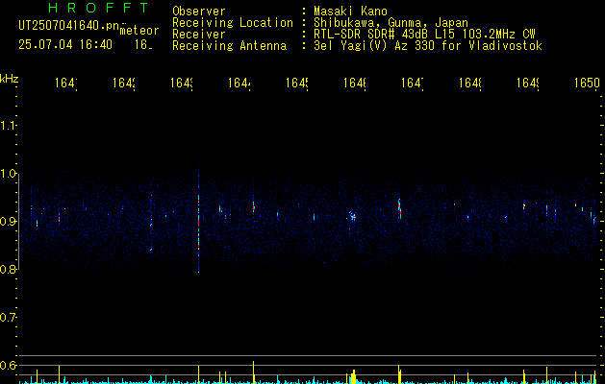Click the 0.8 frequency axis label
Screen dimensions: 605x384
[8, 269]
